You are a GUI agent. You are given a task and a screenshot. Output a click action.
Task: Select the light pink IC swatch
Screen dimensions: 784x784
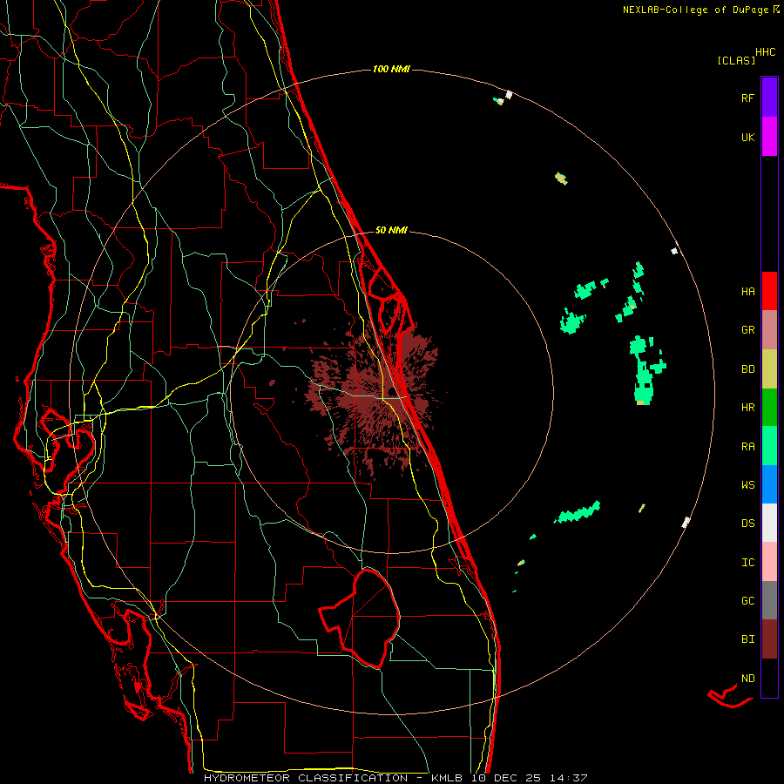pyautogui.click(x=769, y=562)
